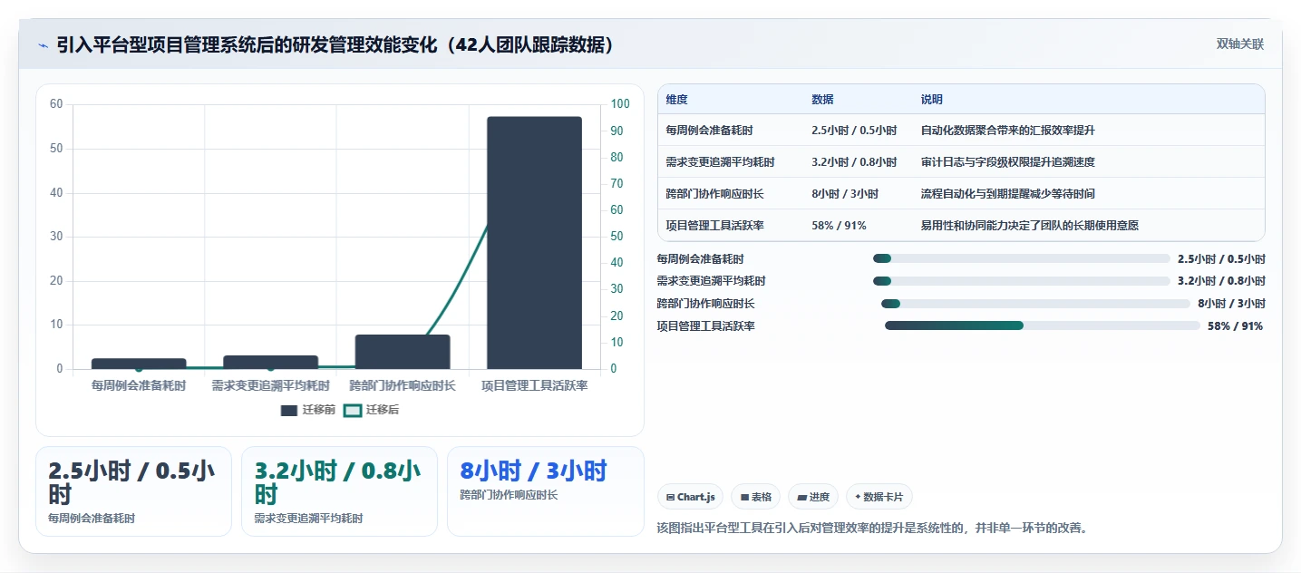Click the 跨部门协作响应时长 progress bar
The width and height of the screenshot is (1301, 573).
coord(1035,304)
